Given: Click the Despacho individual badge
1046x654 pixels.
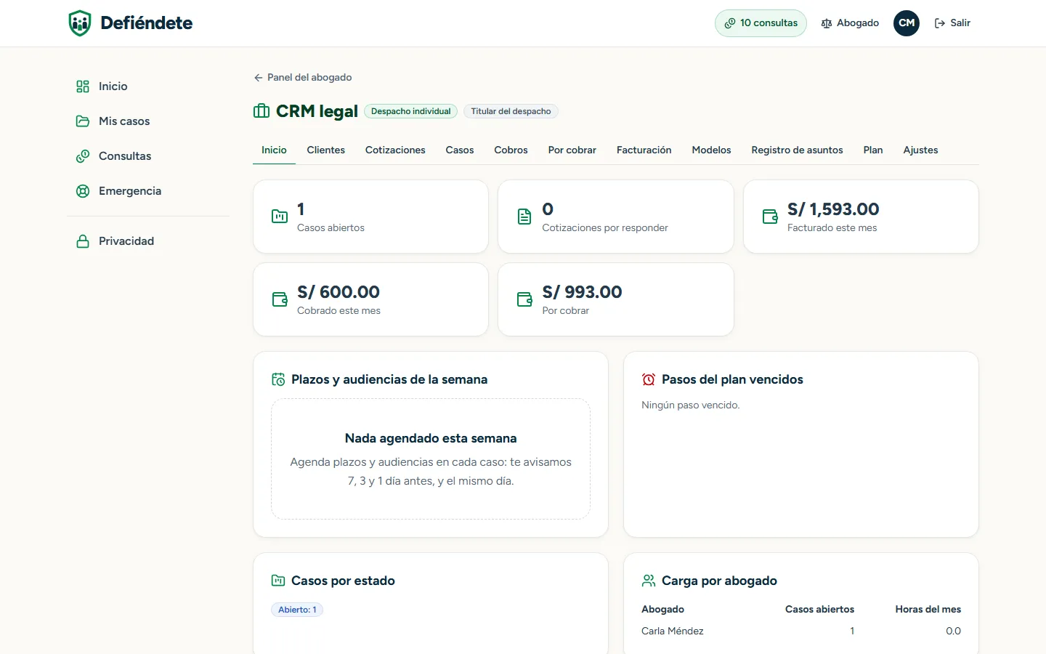Looking at the screenshot, I should click(411, 111).
